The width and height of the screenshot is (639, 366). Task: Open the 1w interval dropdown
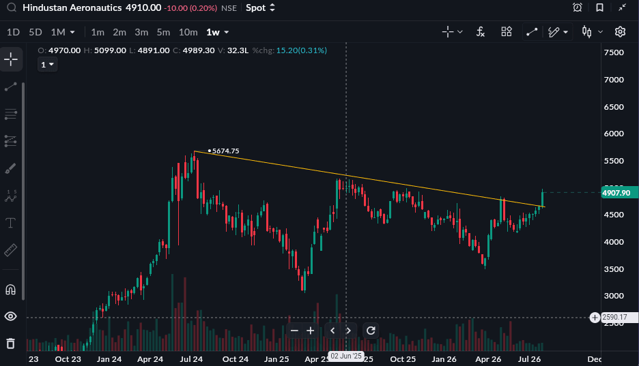[217, 32]
